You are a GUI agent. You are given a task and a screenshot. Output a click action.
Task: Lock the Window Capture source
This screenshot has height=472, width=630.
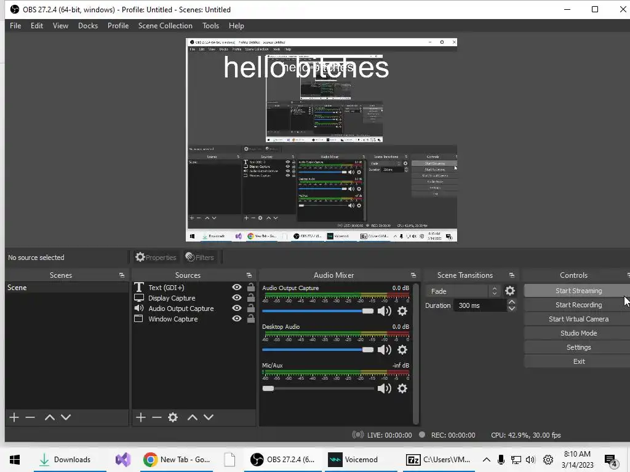point(251,319)
